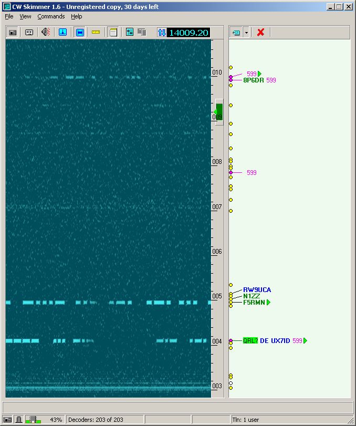Open the Commands menu
Screen dimensions: 356x426
51,16
